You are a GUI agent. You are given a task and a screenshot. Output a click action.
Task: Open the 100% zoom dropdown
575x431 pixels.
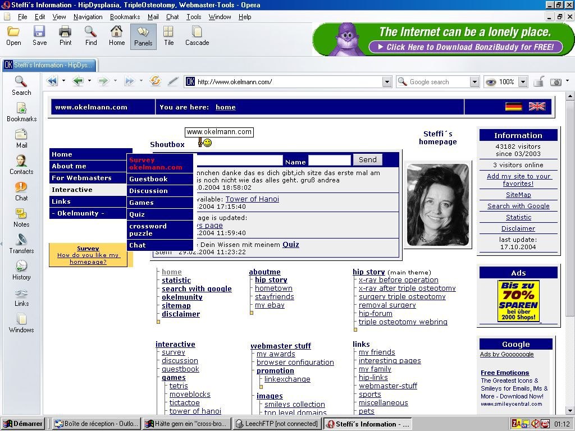tap(523, 82)
